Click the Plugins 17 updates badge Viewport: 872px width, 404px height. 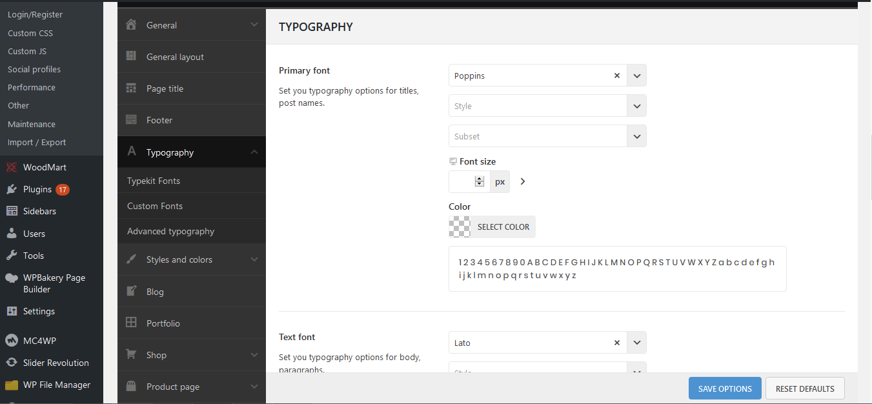(x=63, y=190)
